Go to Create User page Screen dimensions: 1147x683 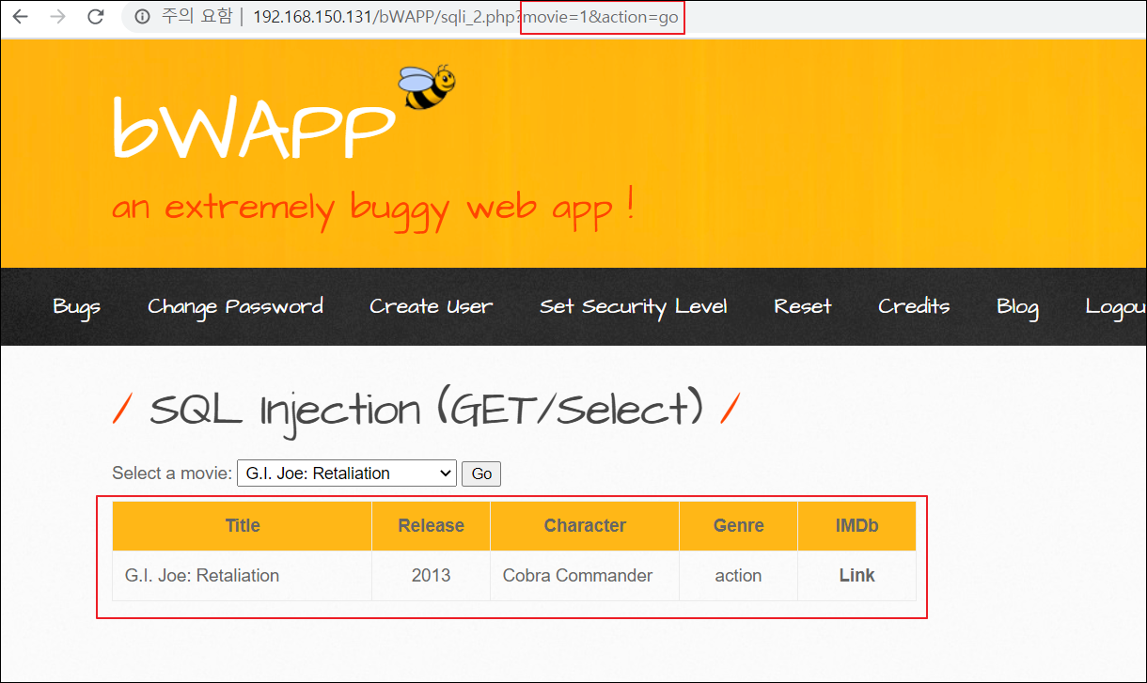pyautogui.click(x=432, y=306)
